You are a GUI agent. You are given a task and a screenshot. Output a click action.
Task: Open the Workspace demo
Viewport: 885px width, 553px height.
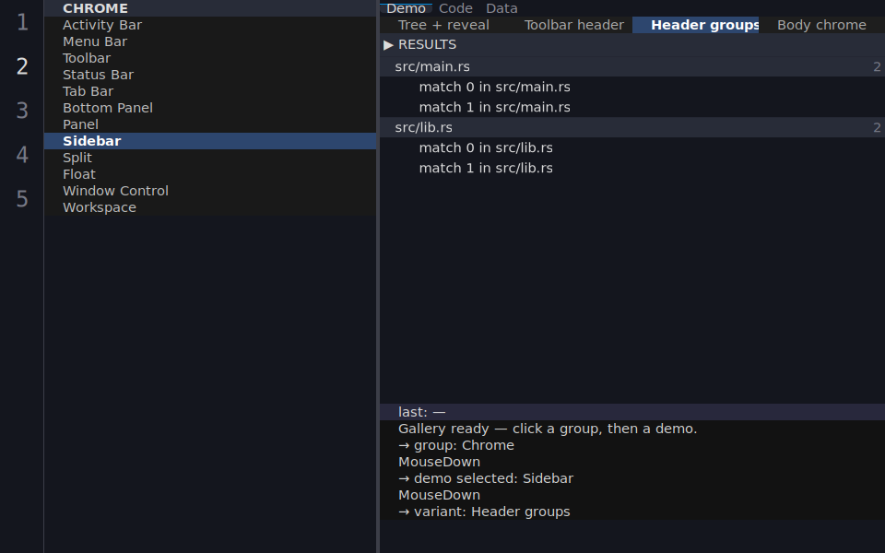[x=210, y=207]
